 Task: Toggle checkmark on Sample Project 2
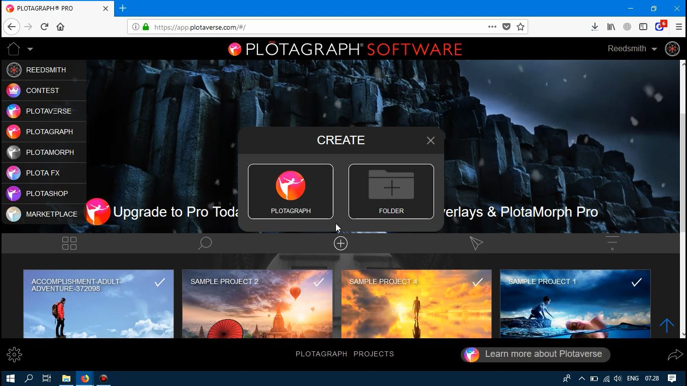point(319,282)
